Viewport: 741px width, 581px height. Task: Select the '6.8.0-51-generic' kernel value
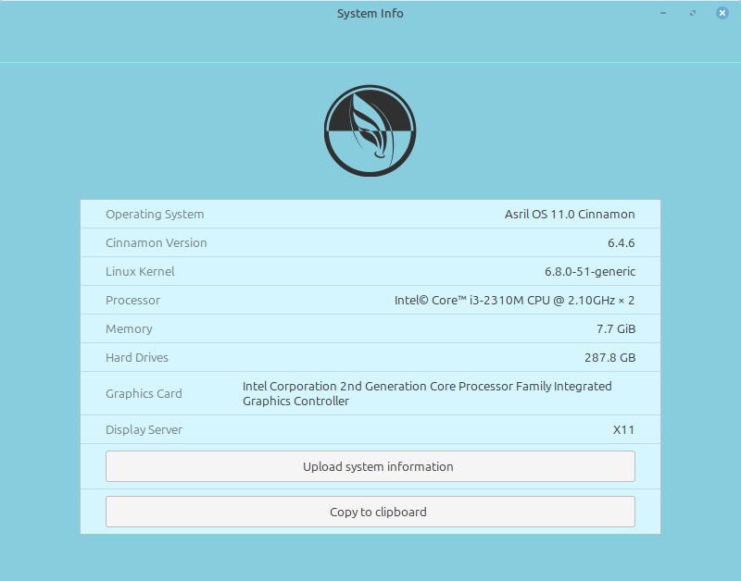pyautogui.click(x=590, y=271)
